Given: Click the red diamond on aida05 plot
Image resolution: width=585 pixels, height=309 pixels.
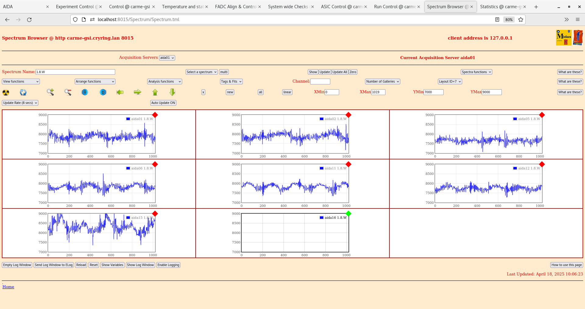Looking at the screenshot, I should coord(542,115).
